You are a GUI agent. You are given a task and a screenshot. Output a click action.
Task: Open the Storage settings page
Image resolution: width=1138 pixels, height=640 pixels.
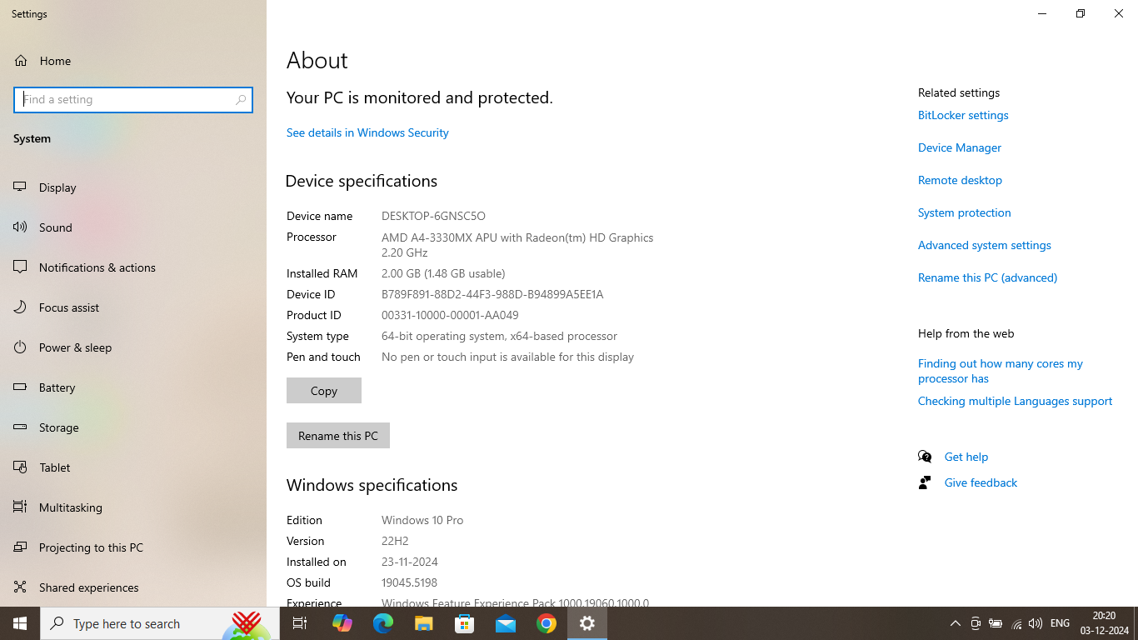click(x=58, y=427)
